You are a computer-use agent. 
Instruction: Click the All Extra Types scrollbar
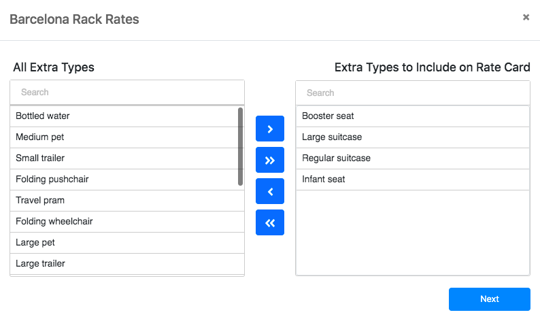(x=240, y=146)
